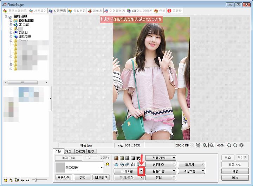Open the 자동 레벨 dropdown arrow

point(174,158)
